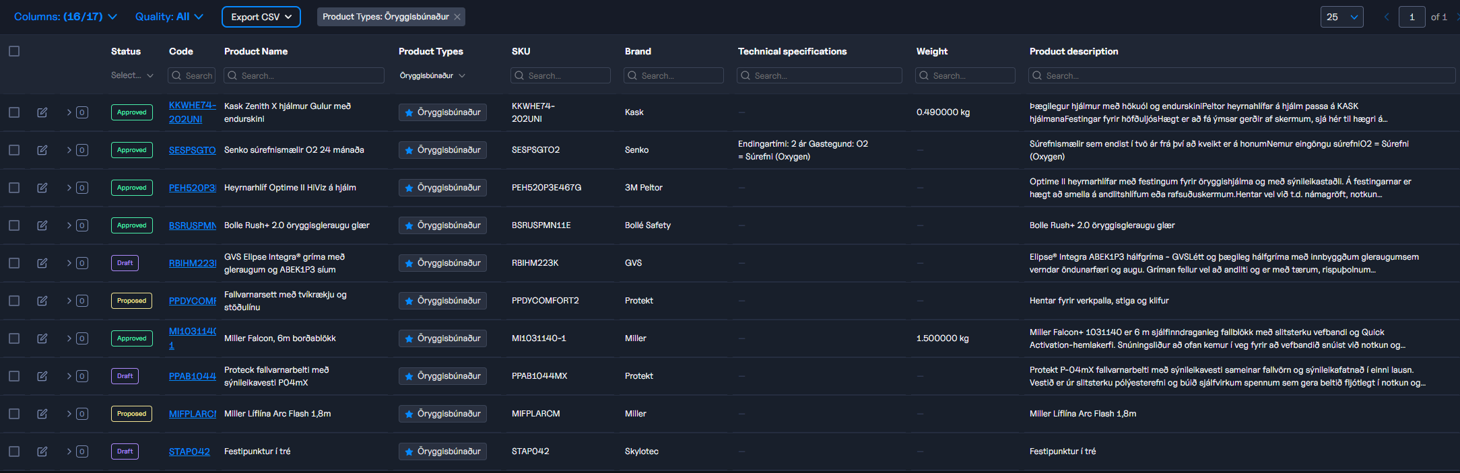This screenshot has height=473, width=1460.
Task: Click star icon in STAP042 product type tag
Action: tap(409, 451)
